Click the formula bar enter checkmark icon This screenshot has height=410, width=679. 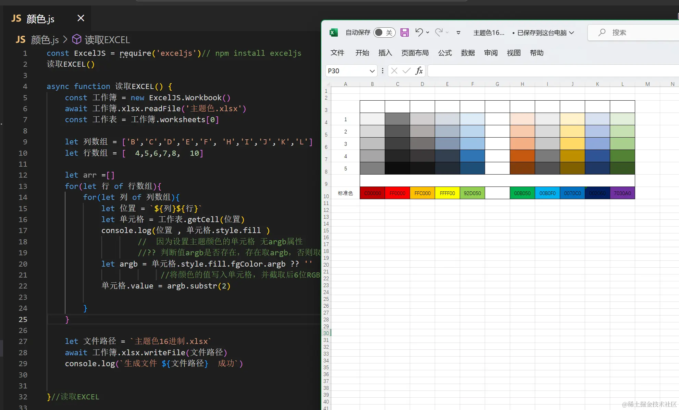[407, 71]
